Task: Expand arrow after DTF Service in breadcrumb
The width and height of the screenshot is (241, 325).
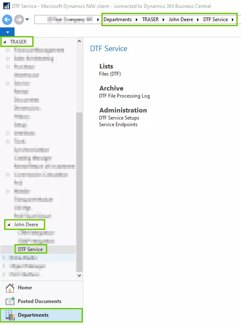Action: [x=233, y=20]
